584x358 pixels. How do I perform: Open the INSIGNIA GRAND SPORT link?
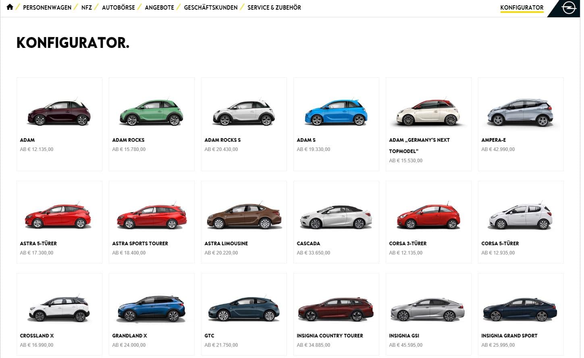point(509,336)
